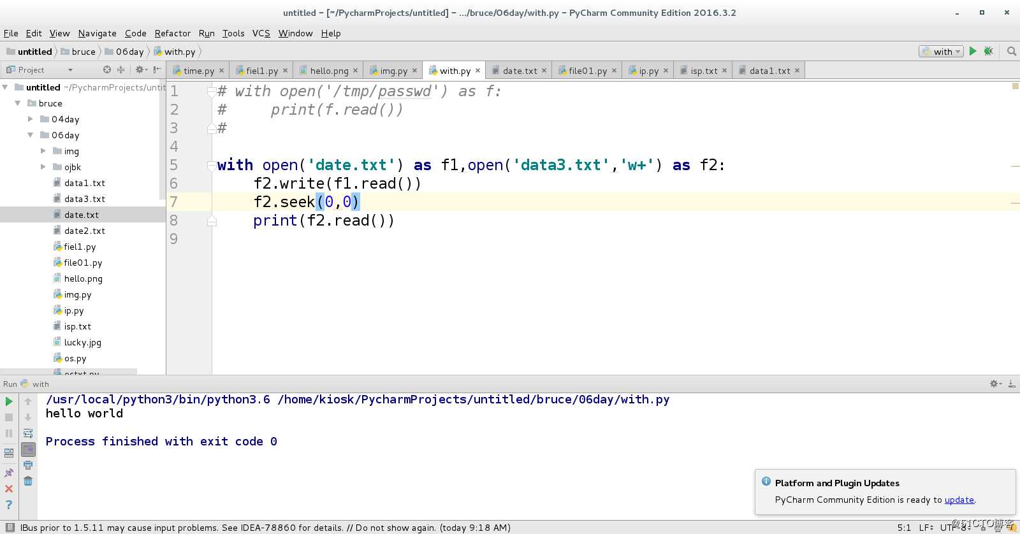The width and height of the screenshot is (1020, 534).
Task: Click the Print console icon
Action: click(28, 465)
